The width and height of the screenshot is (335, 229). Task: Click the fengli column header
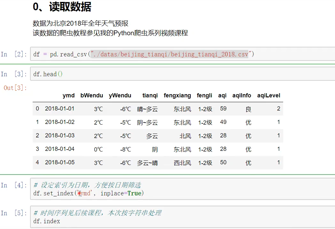tap(204, 95)
